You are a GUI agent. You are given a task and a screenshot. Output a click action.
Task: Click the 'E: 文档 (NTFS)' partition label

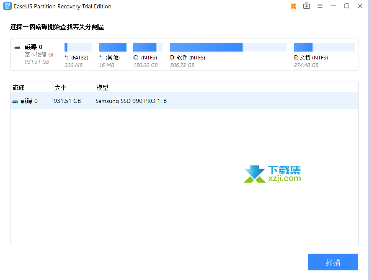pos(311,58)
